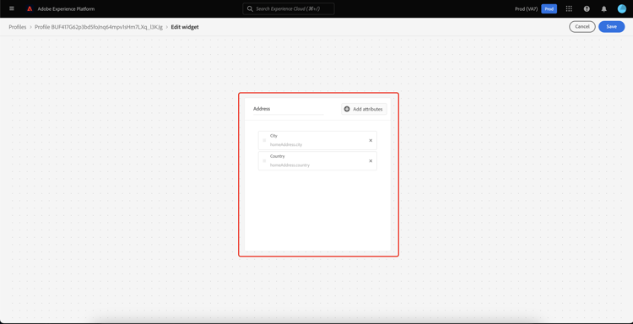Open the Profile BUF417G62p3bd5fo breadcrumb
633x324 pixels.
(x=99, y=27)
